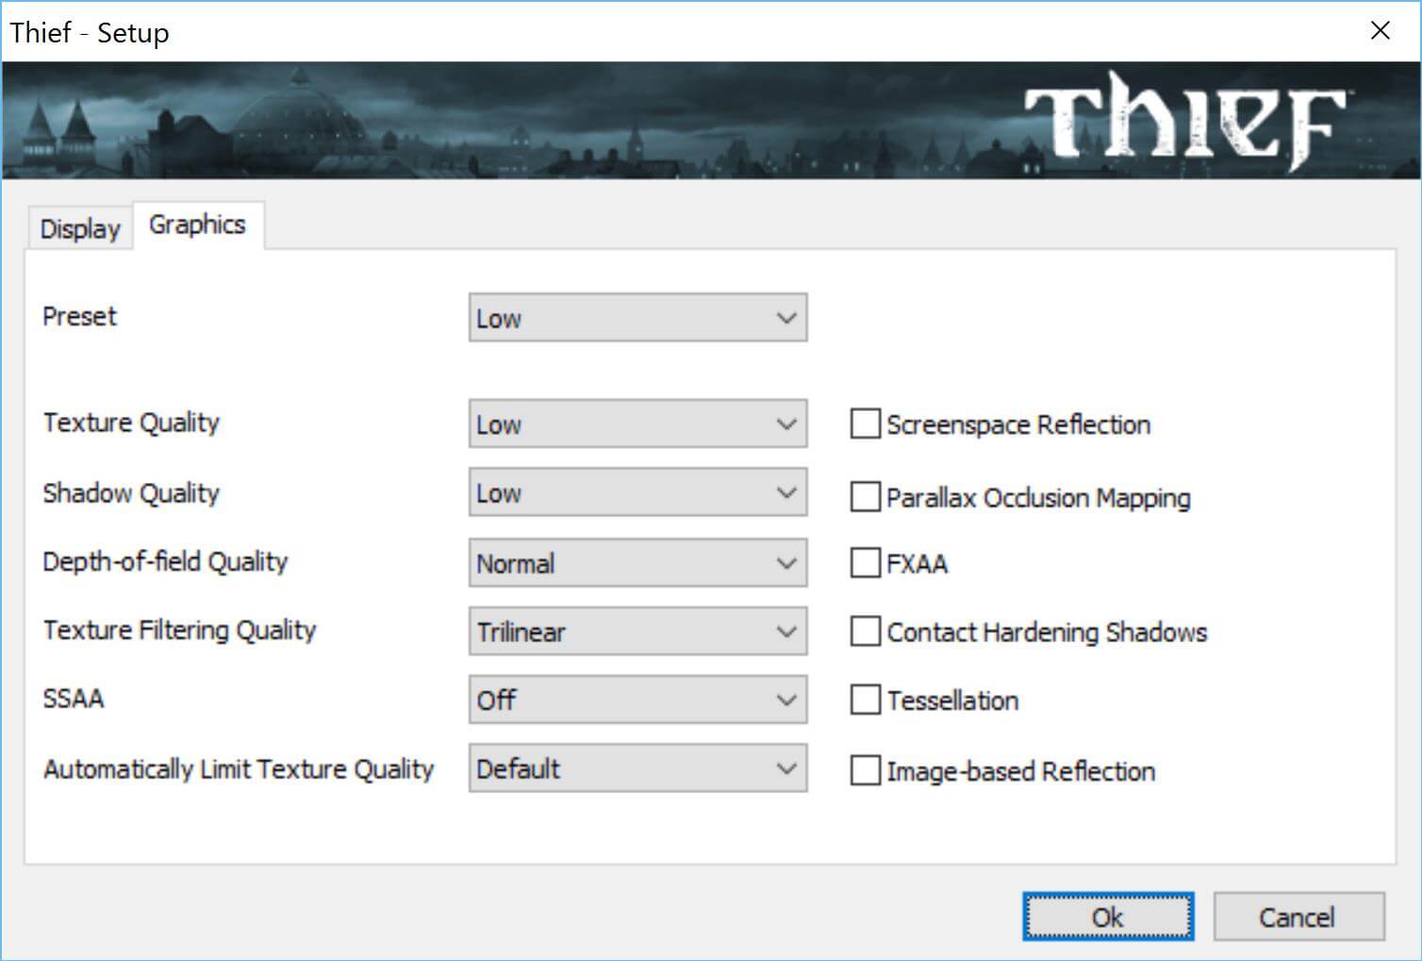Open the Preset dropdown
The height and width of the screenshot is (961, 1422).
[x=637, y=318]
